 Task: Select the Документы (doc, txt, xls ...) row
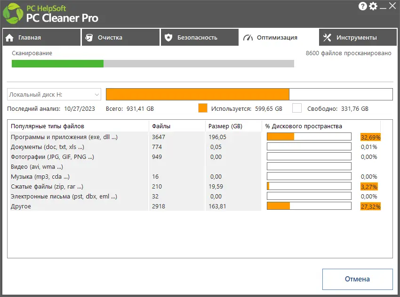196,147
